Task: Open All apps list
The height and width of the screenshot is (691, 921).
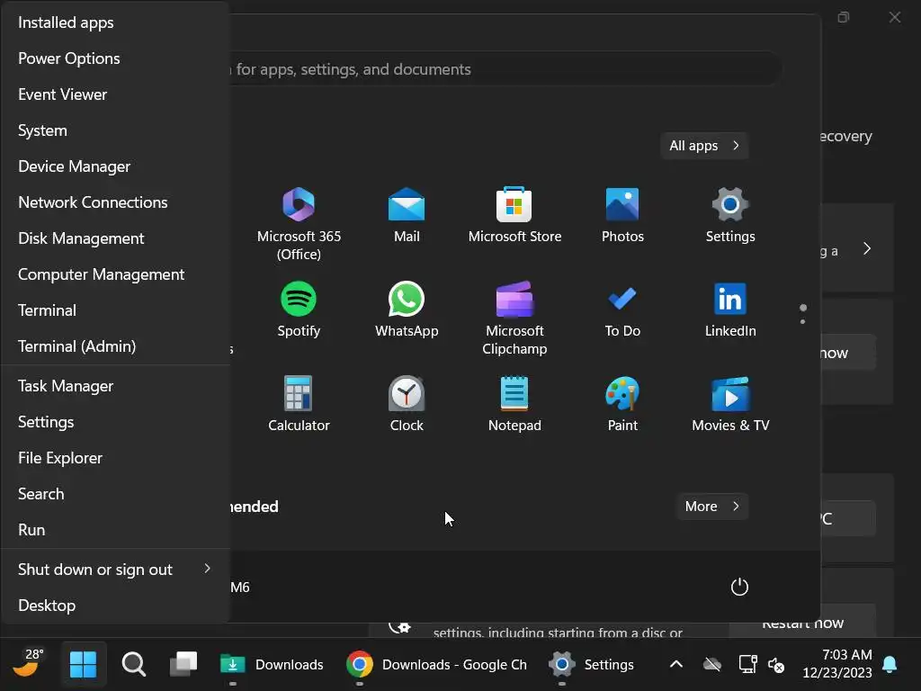Action: pyautogui.click(x=704, y=145)
